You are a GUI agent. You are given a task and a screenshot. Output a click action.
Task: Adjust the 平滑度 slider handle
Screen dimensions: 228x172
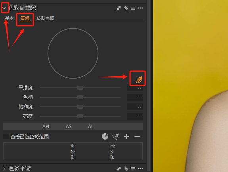click(x=80, y=88)
